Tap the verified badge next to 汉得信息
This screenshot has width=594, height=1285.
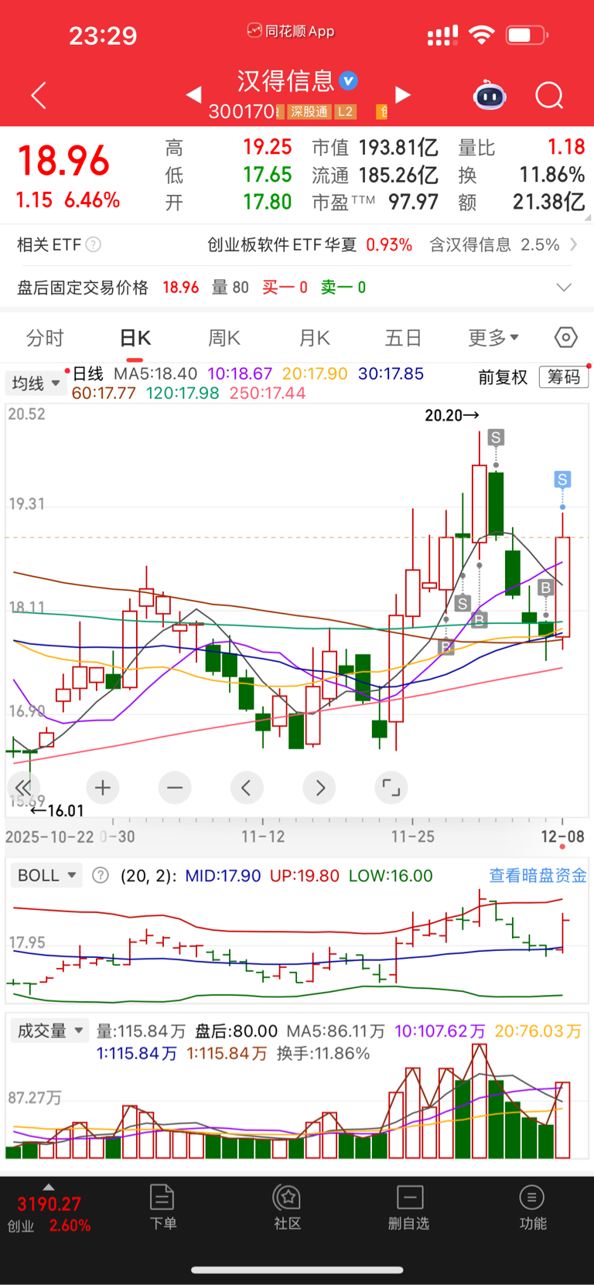click(349, 80)
